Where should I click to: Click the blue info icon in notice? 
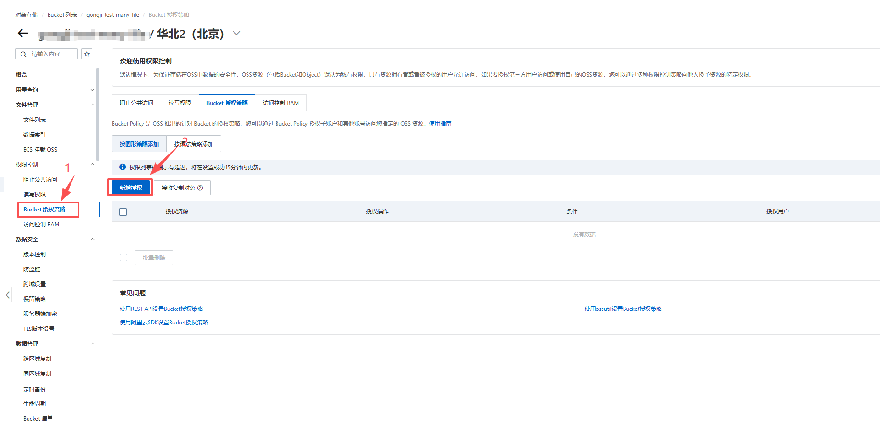click(122, 167)
